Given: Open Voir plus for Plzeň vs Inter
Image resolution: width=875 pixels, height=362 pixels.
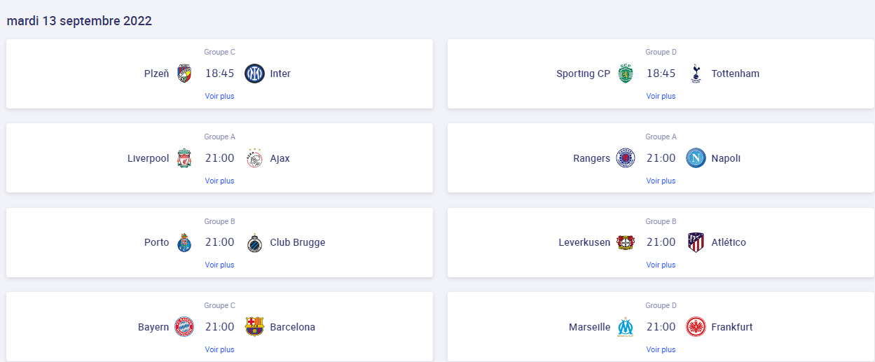Looking at the screenshot, I should click(220, 96).
